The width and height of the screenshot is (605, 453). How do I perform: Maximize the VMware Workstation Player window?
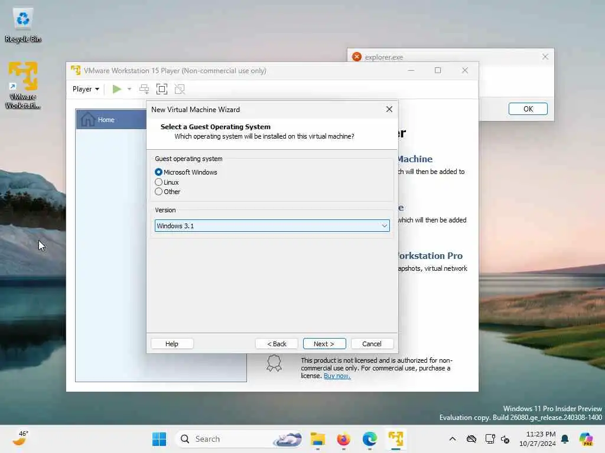tap(438, 70)
